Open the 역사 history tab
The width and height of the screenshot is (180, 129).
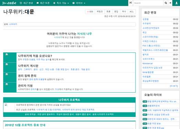pos(124,12)
